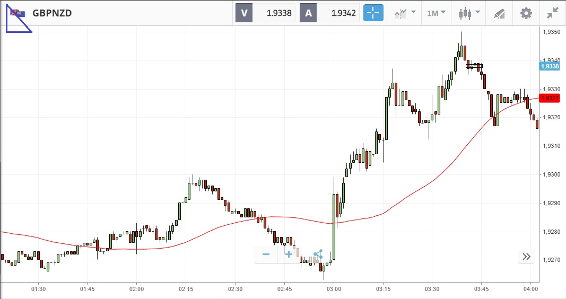Expand the 1M timeframe dropdown
Screen dimensions: 566x299
pos(437,13)
